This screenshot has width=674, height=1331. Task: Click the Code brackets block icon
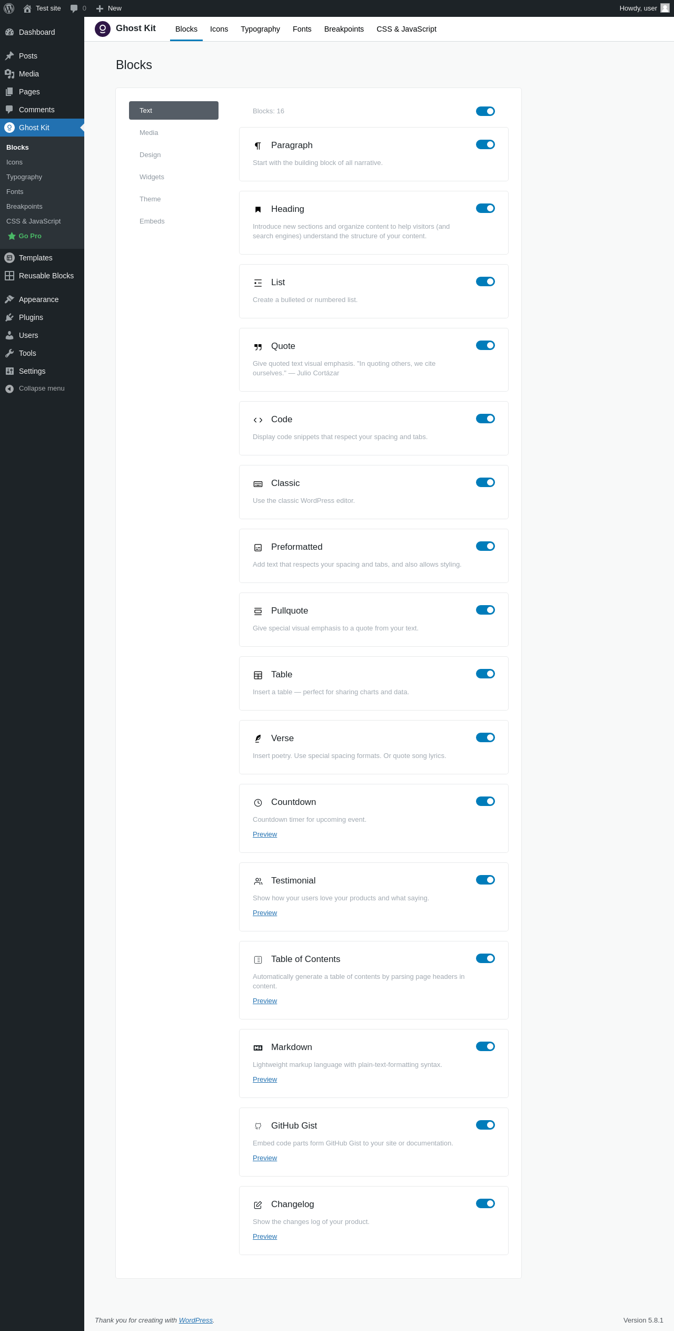(258, 420)
